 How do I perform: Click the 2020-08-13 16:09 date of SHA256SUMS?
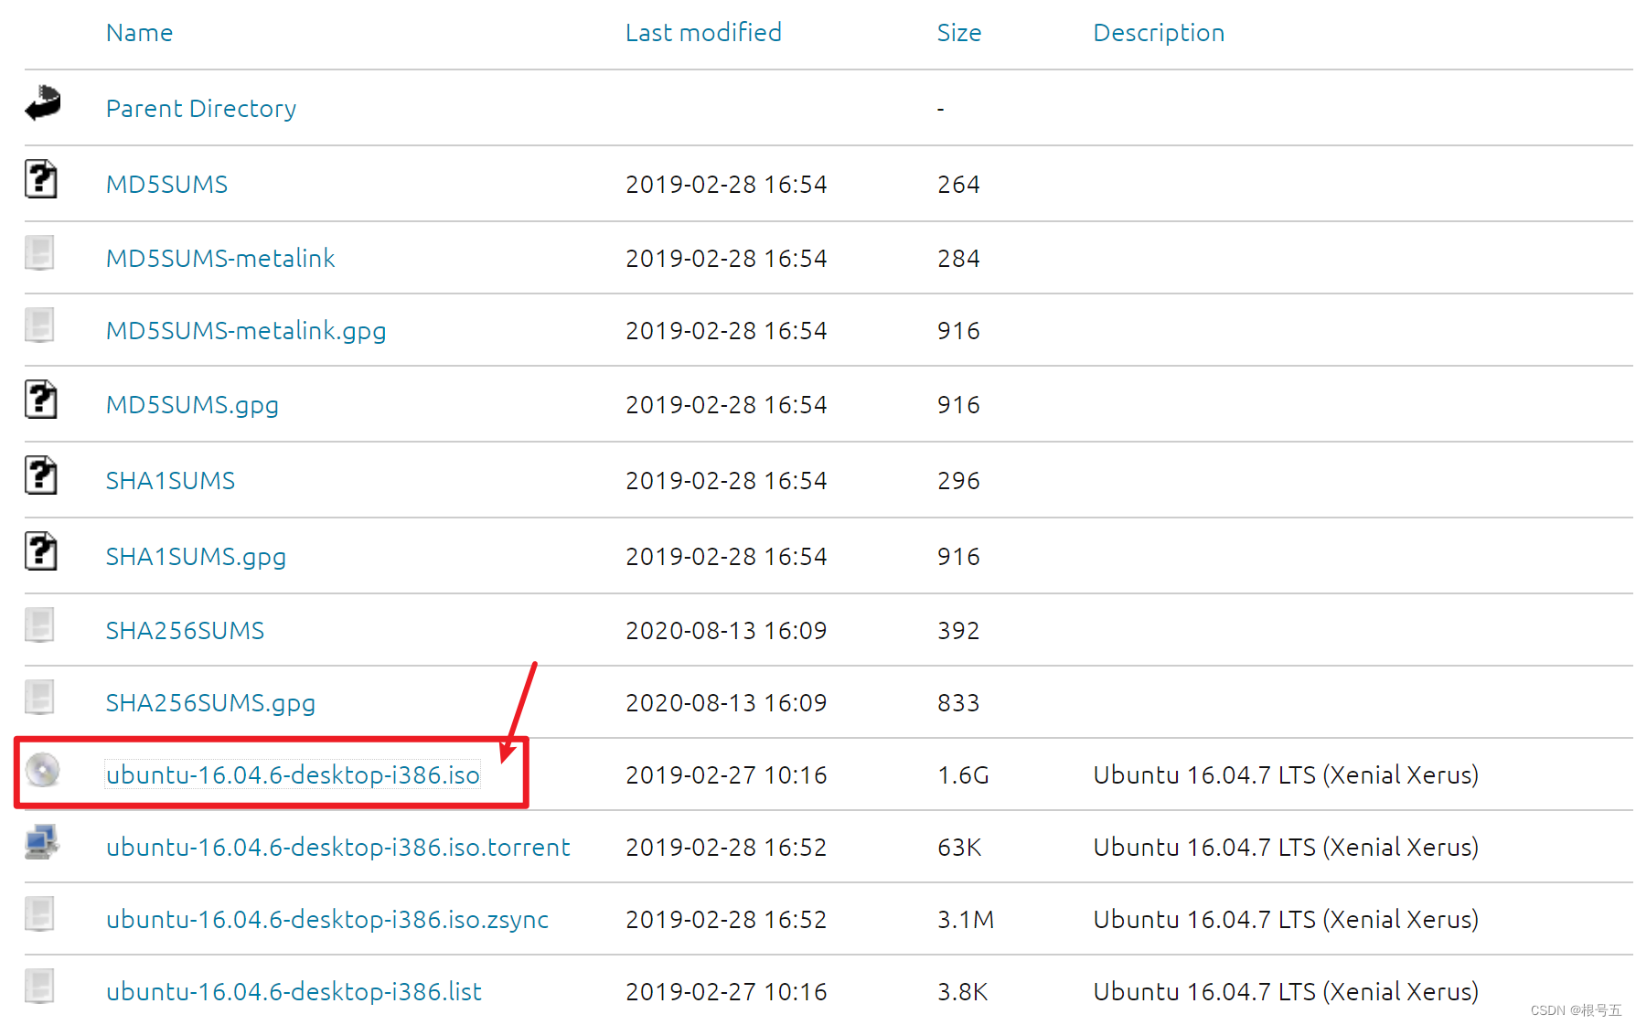click(x=726, y=631)
